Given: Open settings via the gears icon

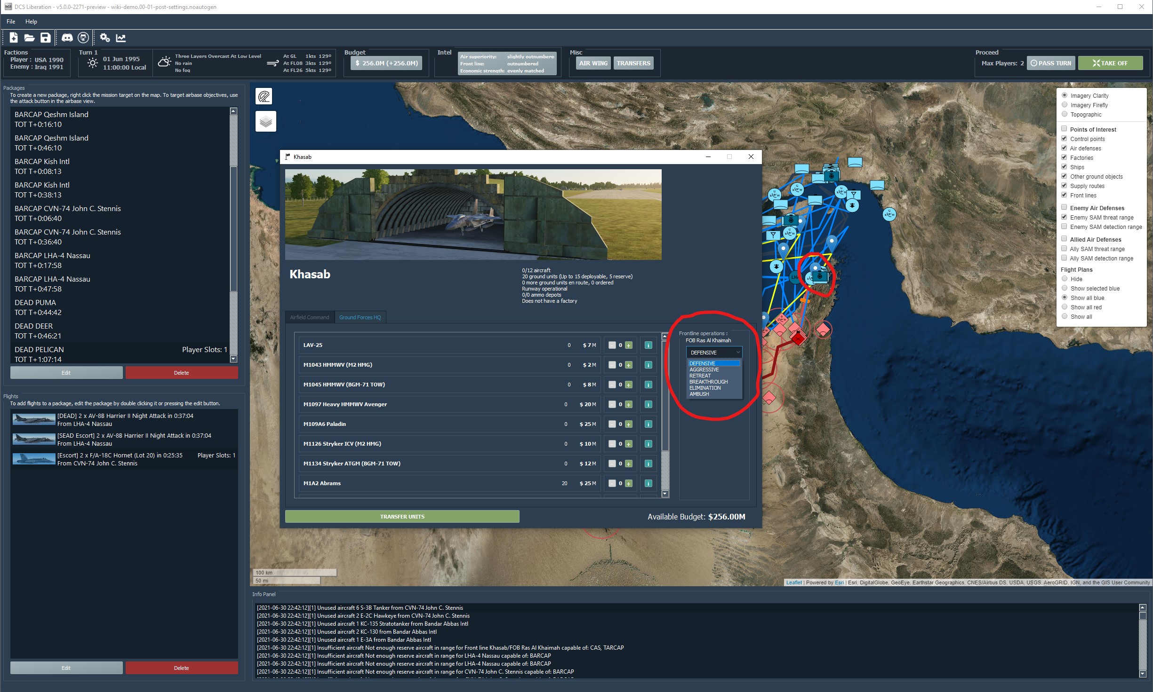Looking at the screenshot, I should (x=105, y=38).
